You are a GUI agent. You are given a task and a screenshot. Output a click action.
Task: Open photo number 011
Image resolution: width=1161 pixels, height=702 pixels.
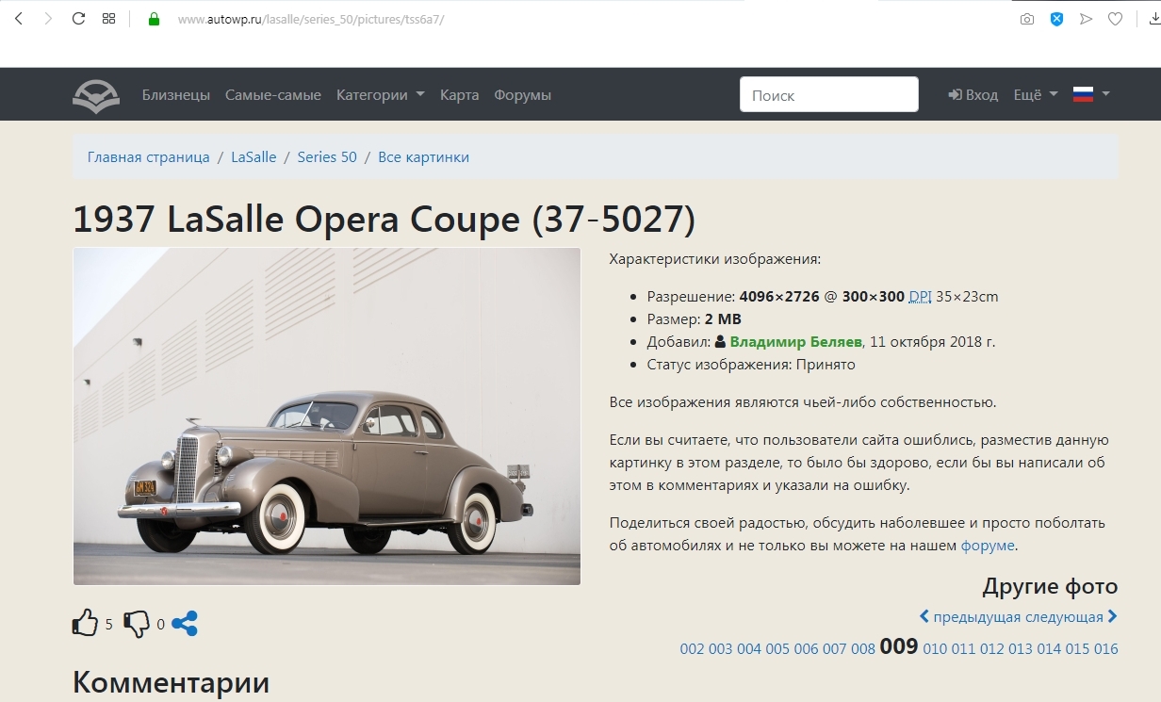(964, 649)
